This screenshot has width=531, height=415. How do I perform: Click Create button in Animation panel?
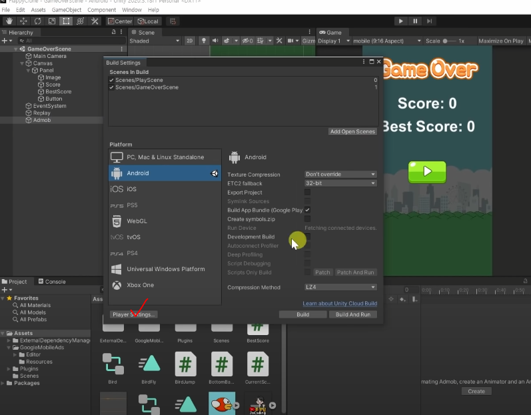pos(476,391)
